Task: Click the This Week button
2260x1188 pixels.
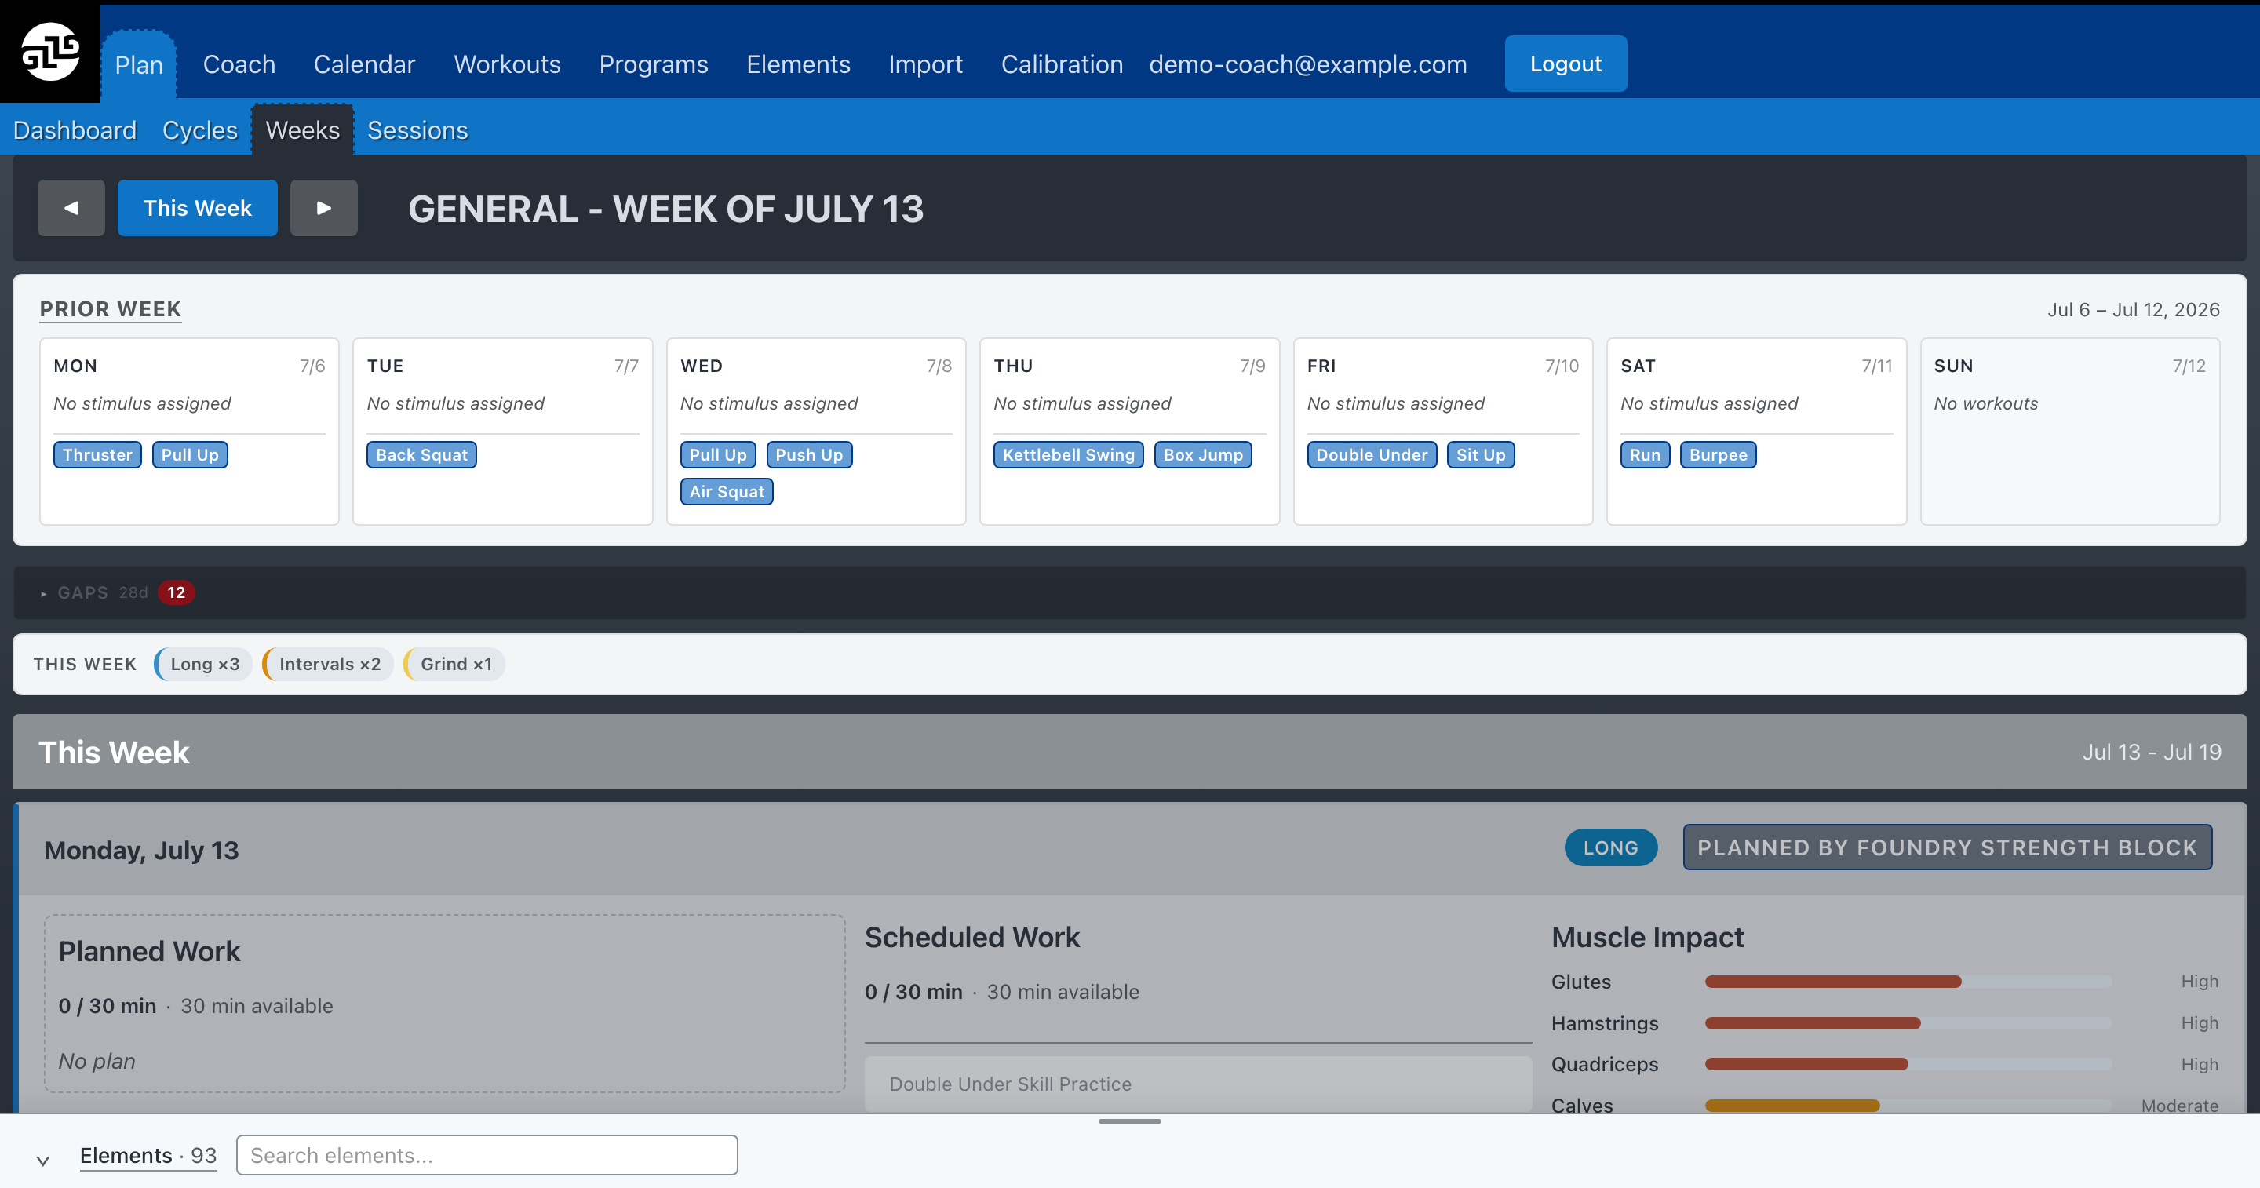Action: [198, 208]
